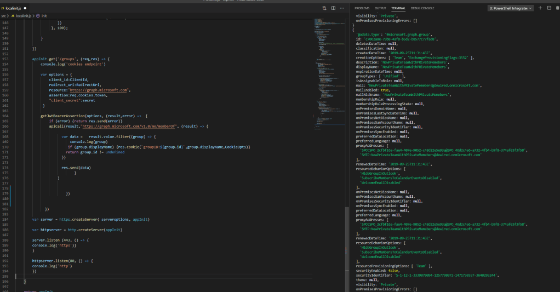This screenshot has width=560, height=292.
Task: Expand localinit.js breadcrumb item
Action: pos(23,16)
